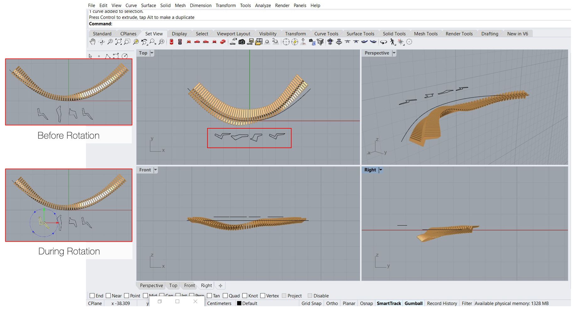
Task: Toggle Planar mode in status bar
Action: [x=349, y=303]
